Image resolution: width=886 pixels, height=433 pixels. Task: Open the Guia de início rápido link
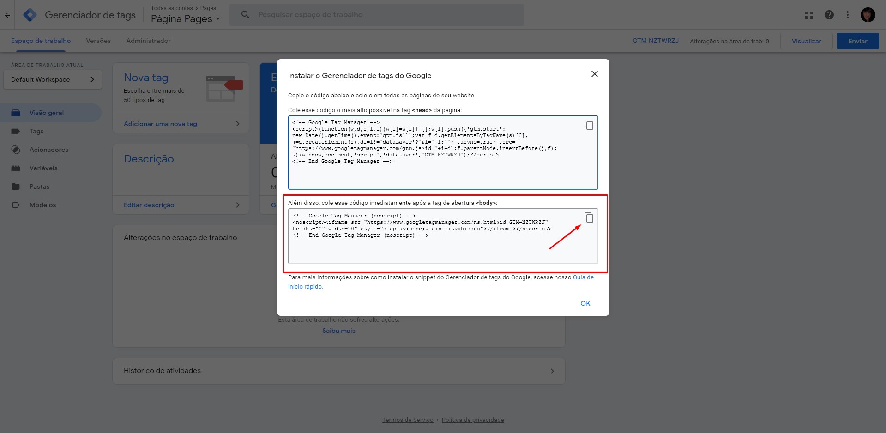pyautogui.click(x=584, y=277)
